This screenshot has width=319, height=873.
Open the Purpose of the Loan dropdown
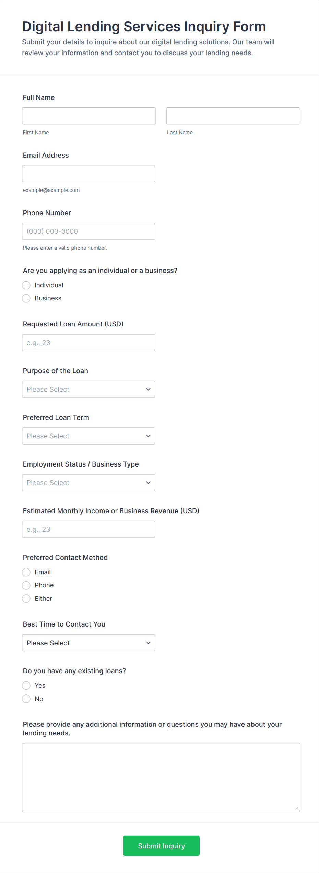88,389
